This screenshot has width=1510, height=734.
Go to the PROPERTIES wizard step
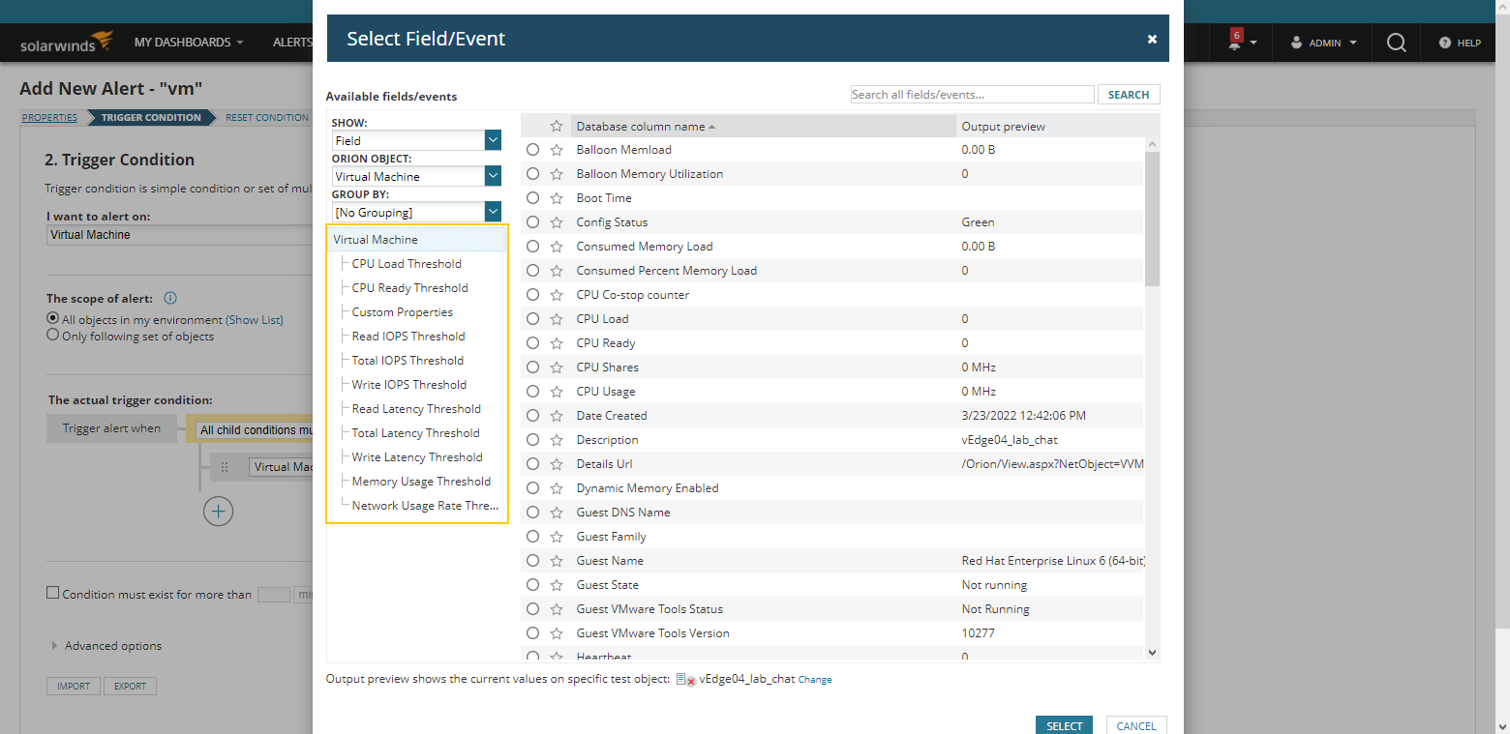pos(49,118)
